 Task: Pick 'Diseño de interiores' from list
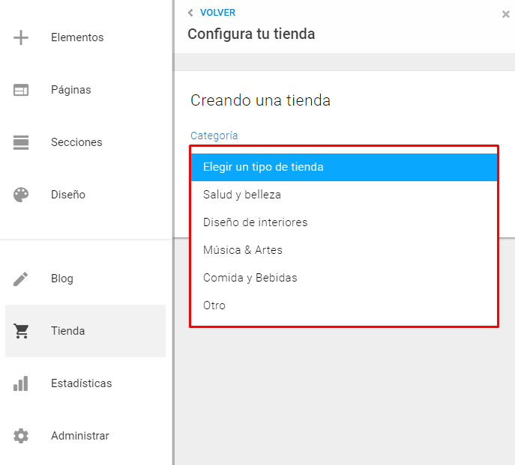[344, 222]
